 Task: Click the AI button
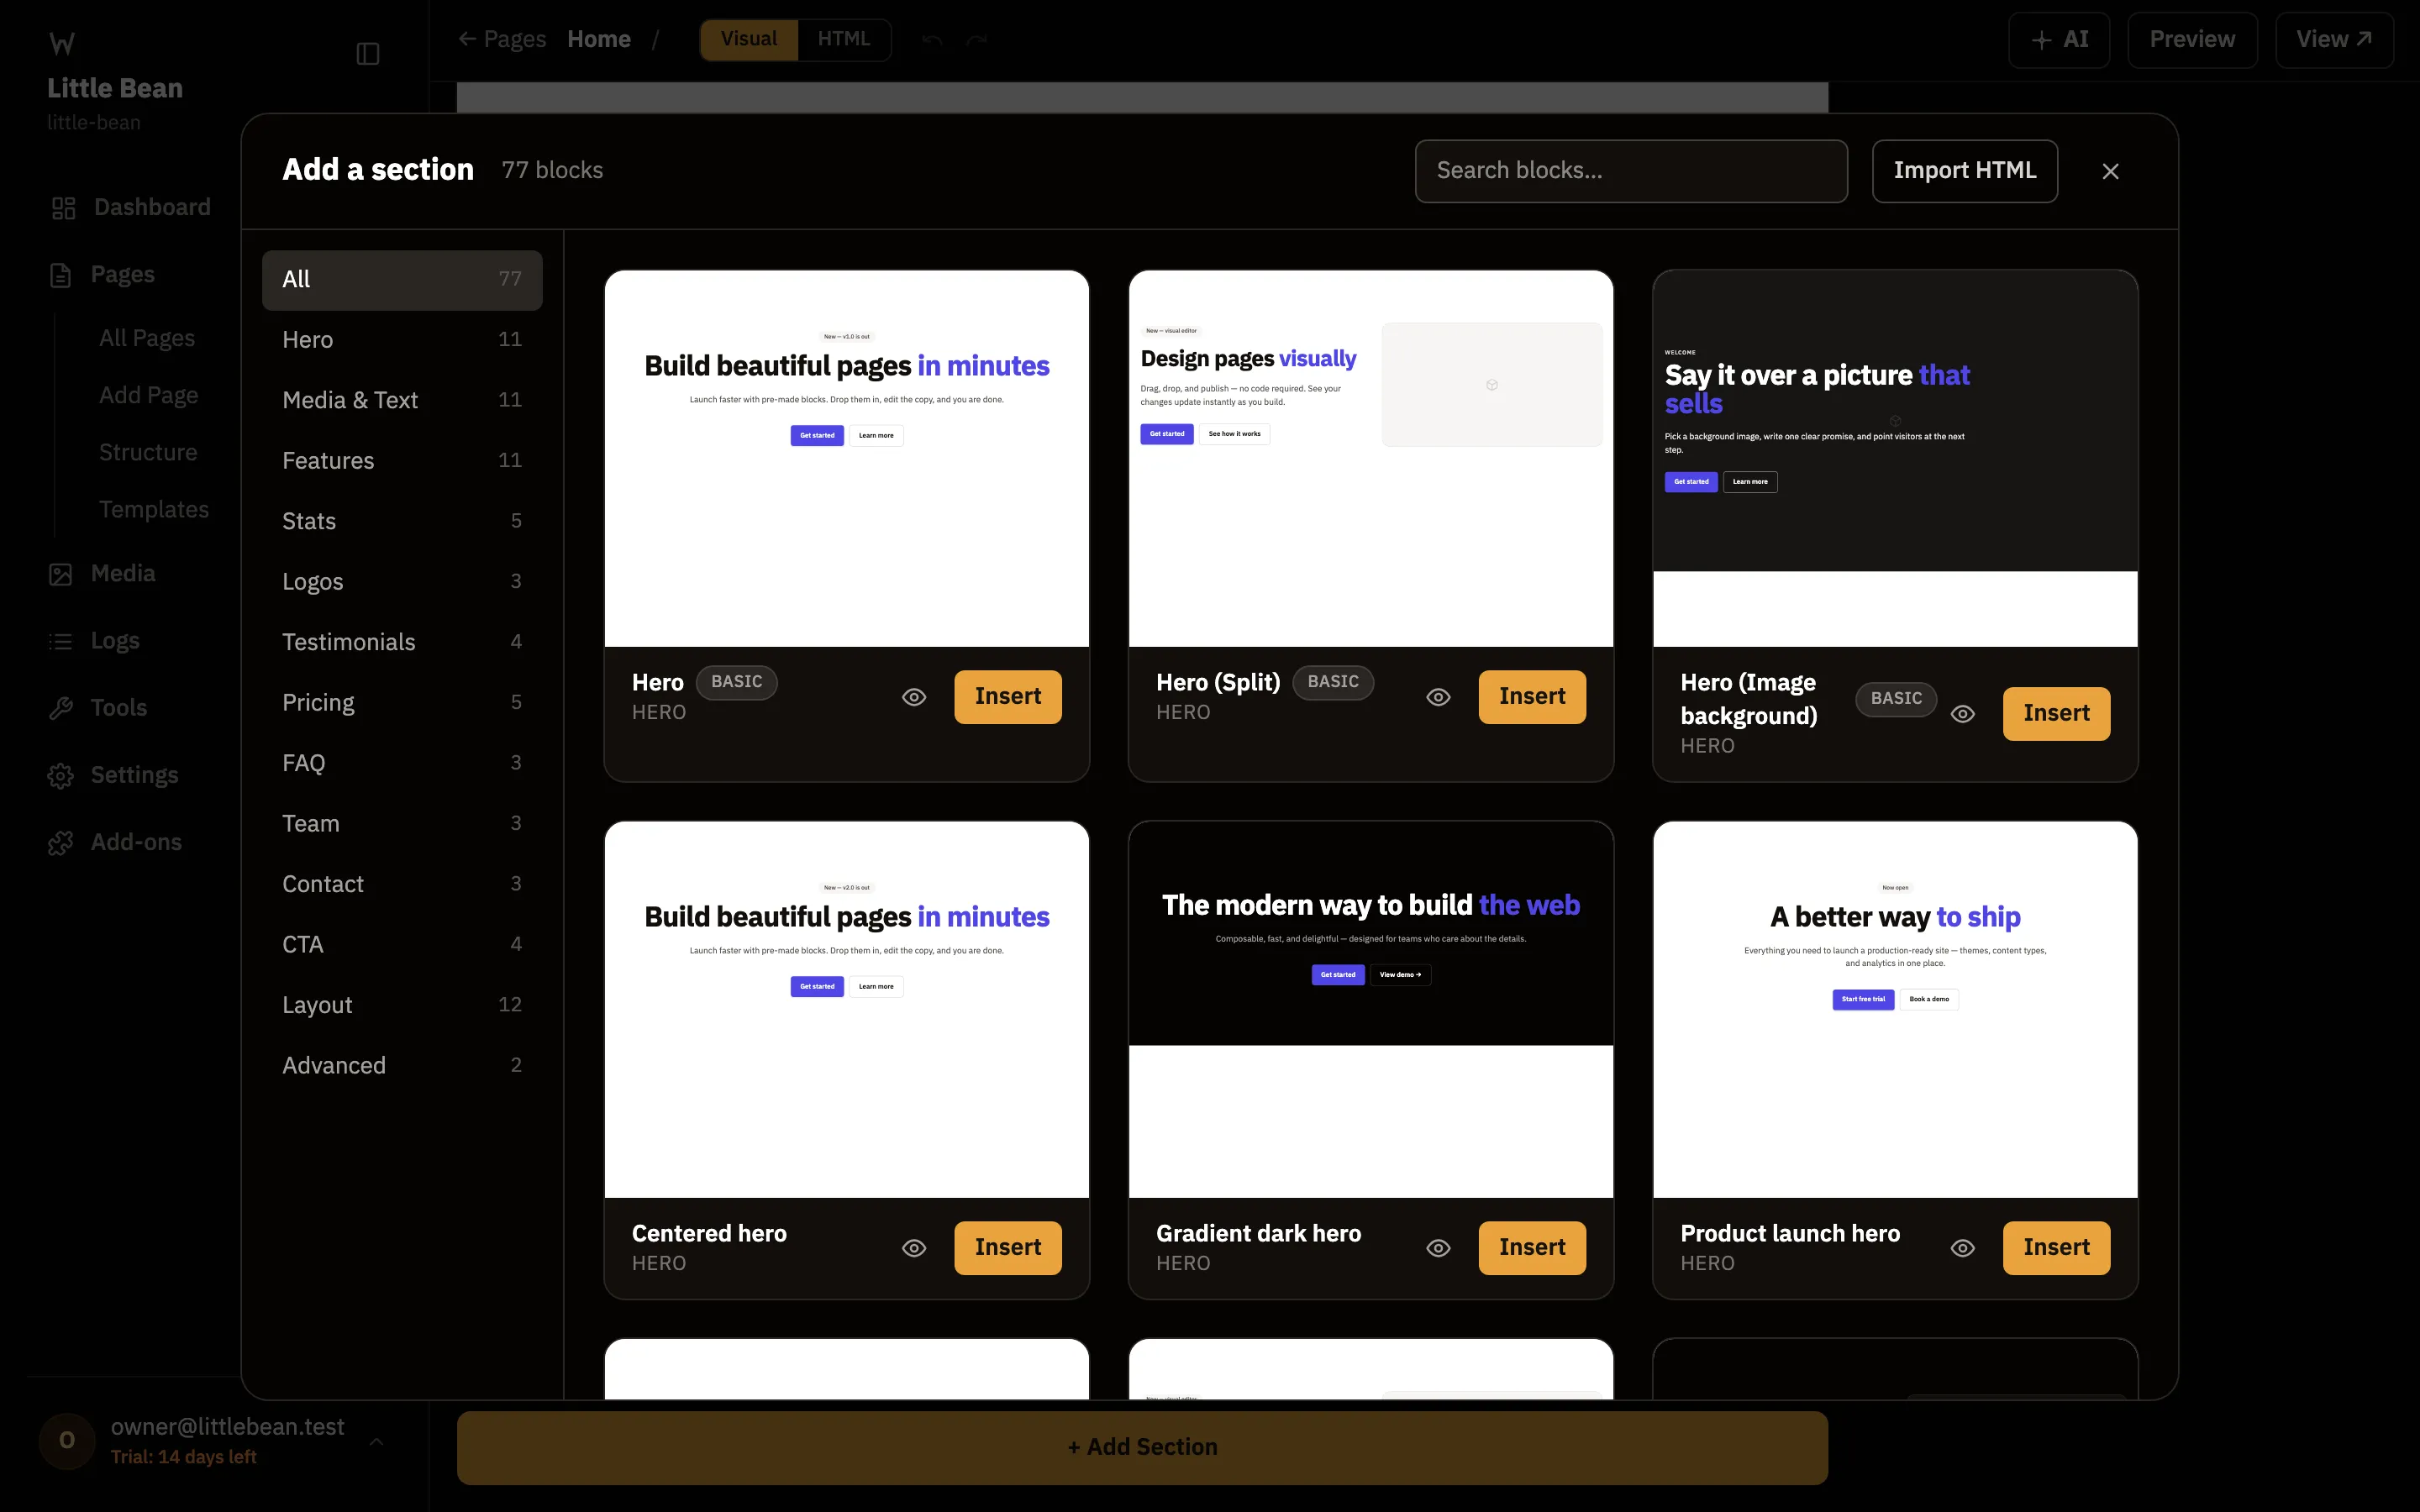(2059, 40)
